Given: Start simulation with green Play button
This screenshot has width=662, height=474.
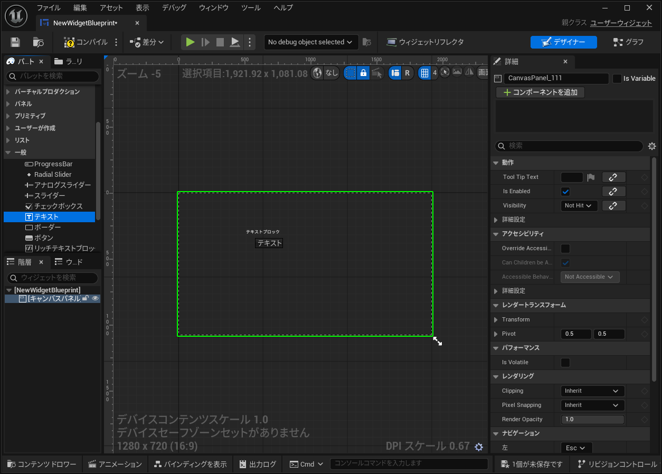Looking at the screenshot, I should (x=191, y=42).
